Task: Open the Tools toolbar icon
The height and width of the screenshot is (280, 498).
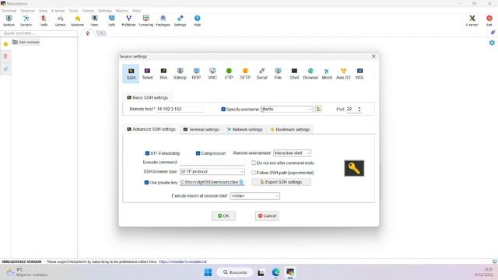Action: pyautogui.click(x=44, y=21)
